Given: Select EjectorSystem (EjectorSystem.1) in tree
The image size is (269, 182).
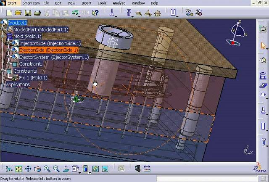Looking at the screenshot, I should [54, 57].
